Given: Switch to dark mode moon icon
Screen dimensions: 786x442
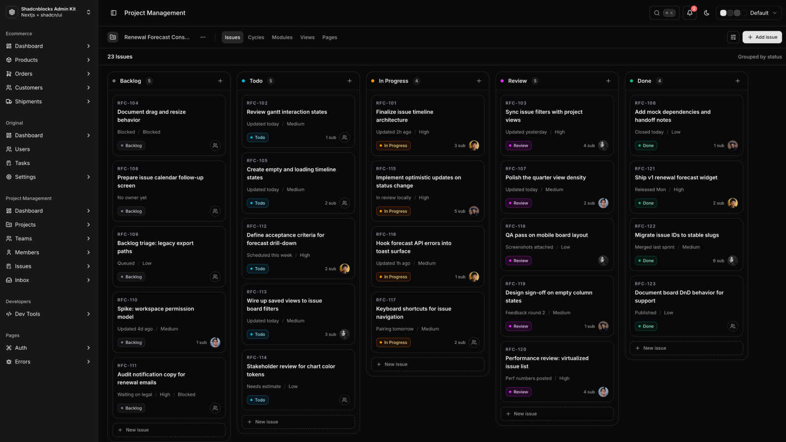Looking at the screenshot, I should [x=706, y=13].
